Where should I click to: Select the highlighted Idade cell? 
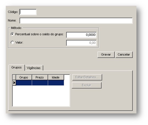pos(56,83)
